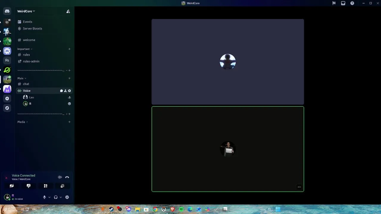Open chat for Voice channel
381x214 pixels.
click(x=61, y=91)
